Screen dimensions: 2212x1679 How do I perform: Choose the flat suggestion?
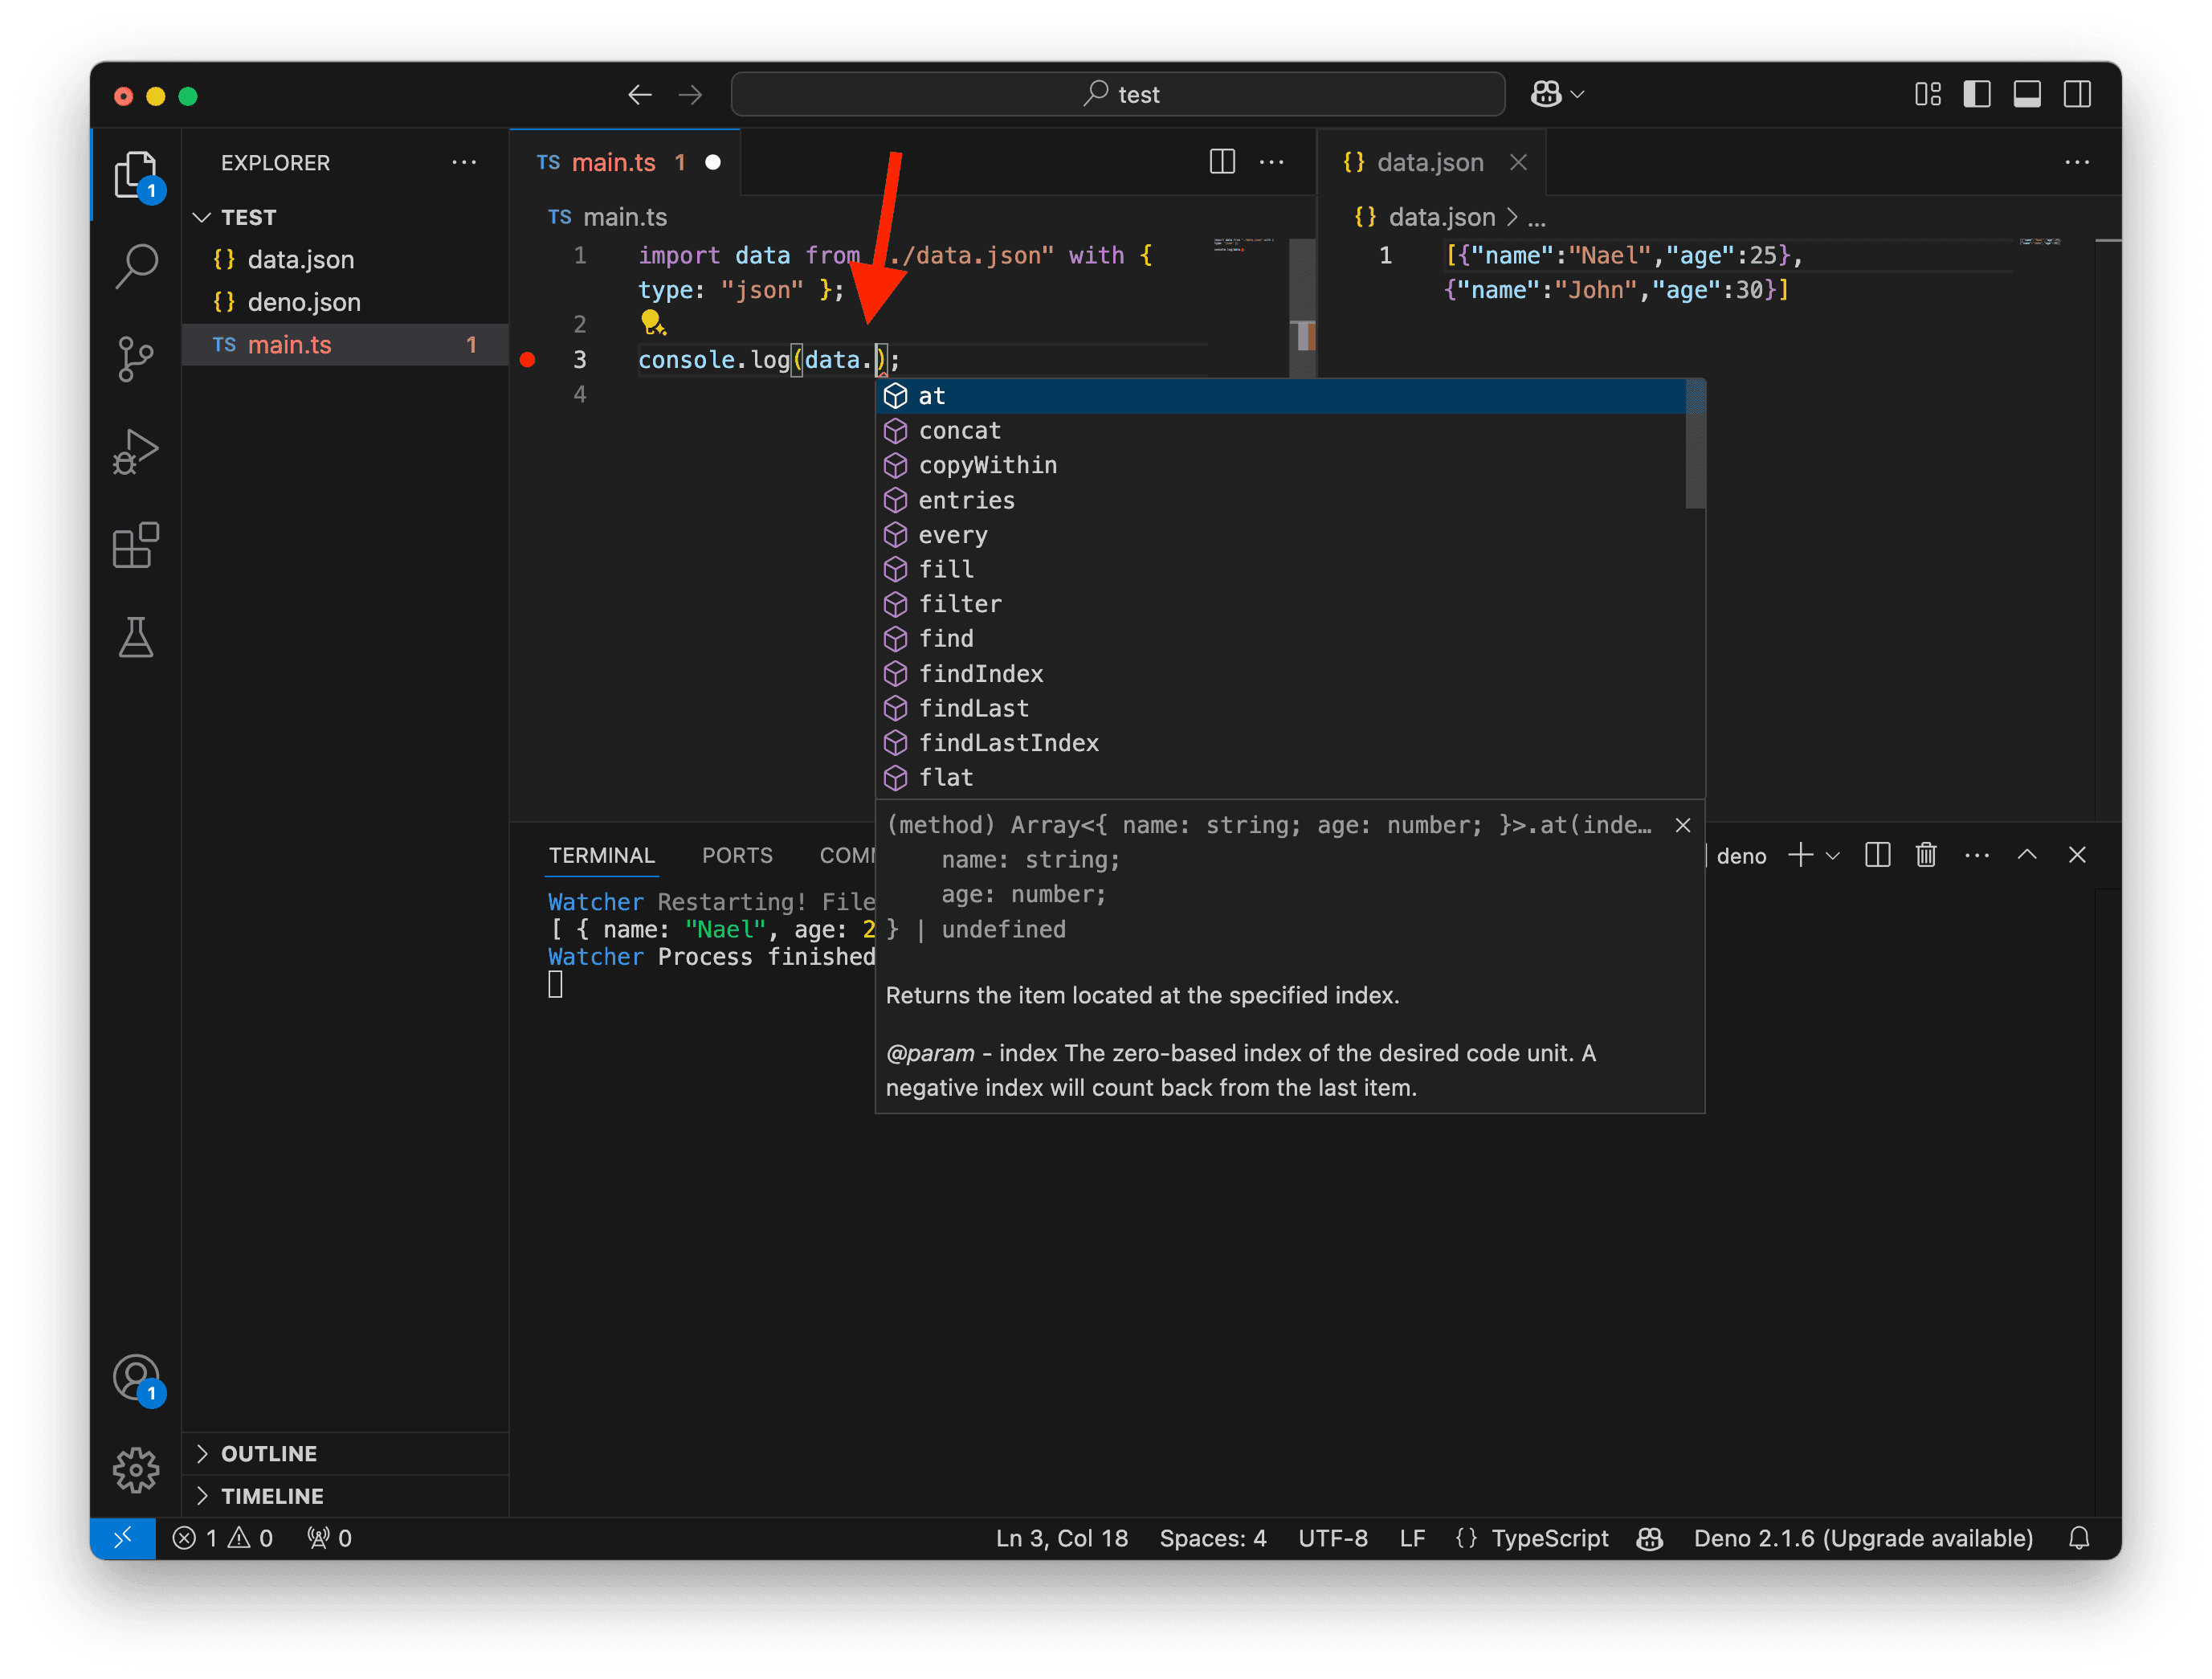pos(1282,778)
